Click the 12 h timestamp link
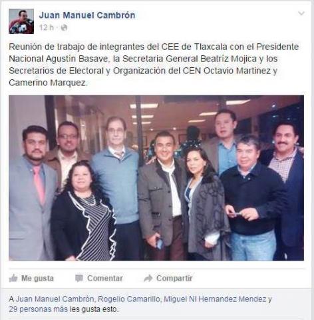The width and height of the screenshot is (314, 320). pyautogui.click(x=47, y=27)
